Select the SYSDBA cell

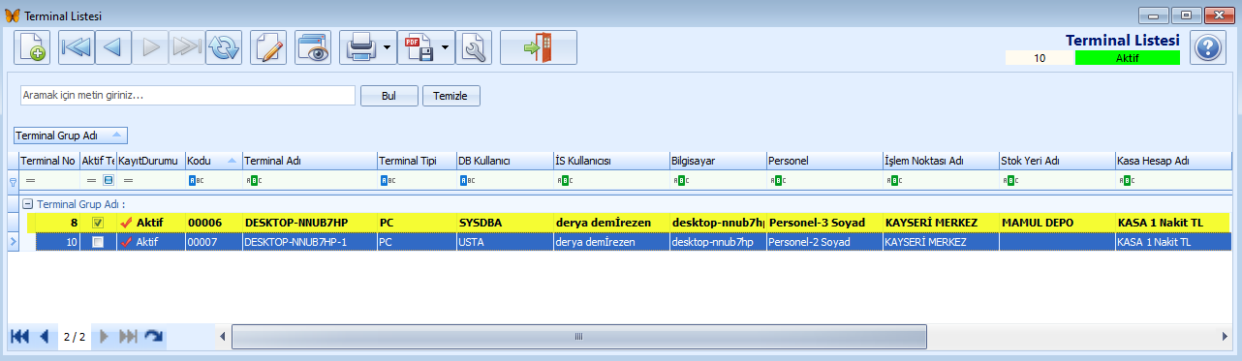tap(504, 223)
